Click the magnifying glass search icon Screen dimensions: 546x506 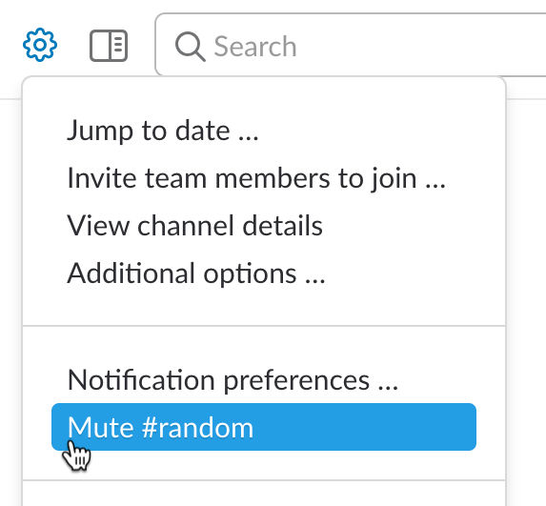coord(190,47)
